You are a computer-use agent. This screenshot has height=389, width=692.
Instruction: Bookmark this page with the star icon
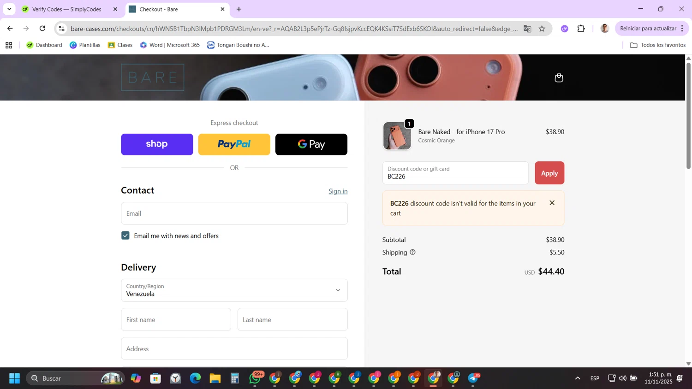point(542,29)
